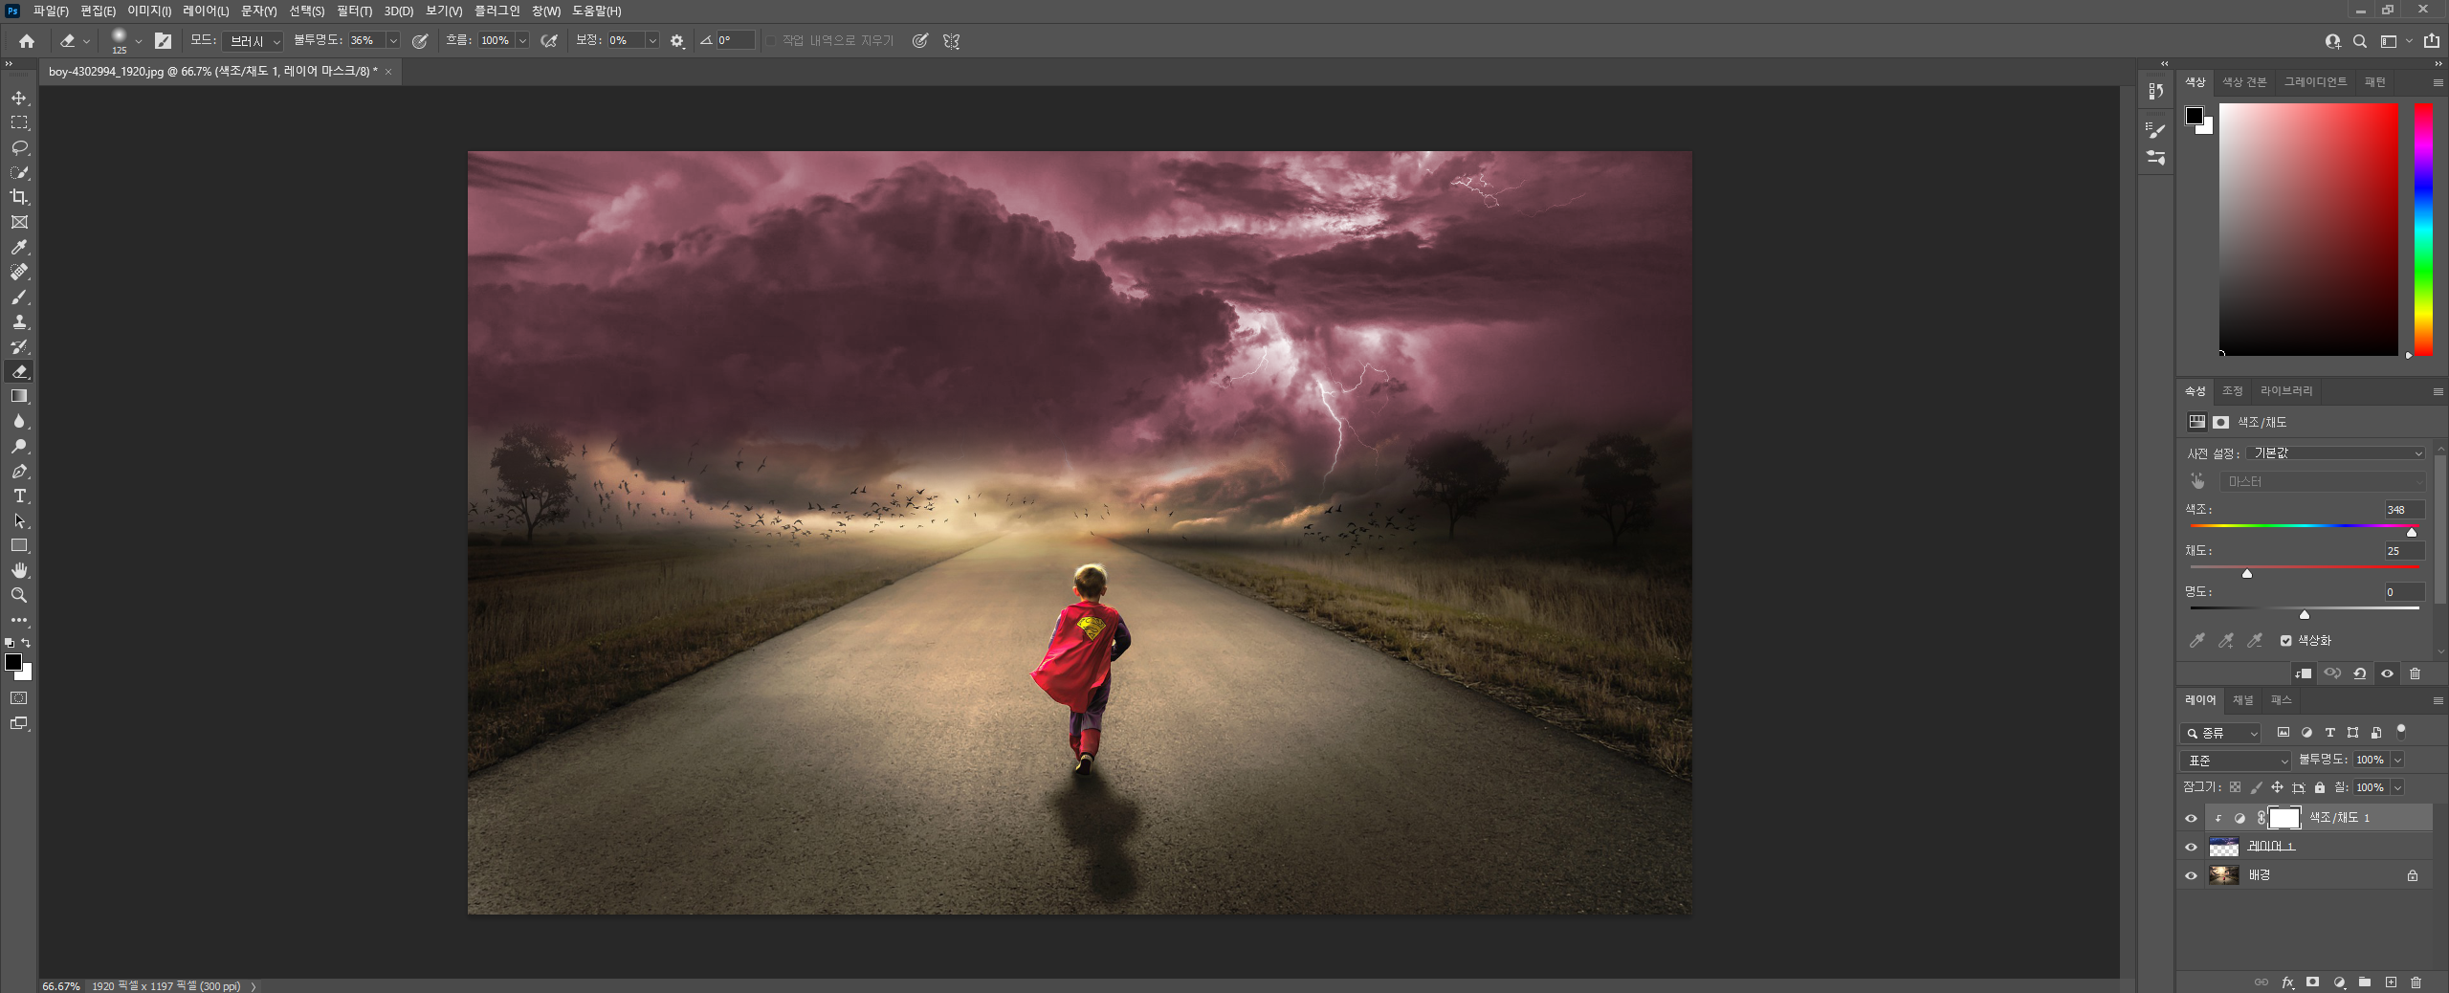Select the Lasso tool
2449x993 pixels.
click(19, 147)
